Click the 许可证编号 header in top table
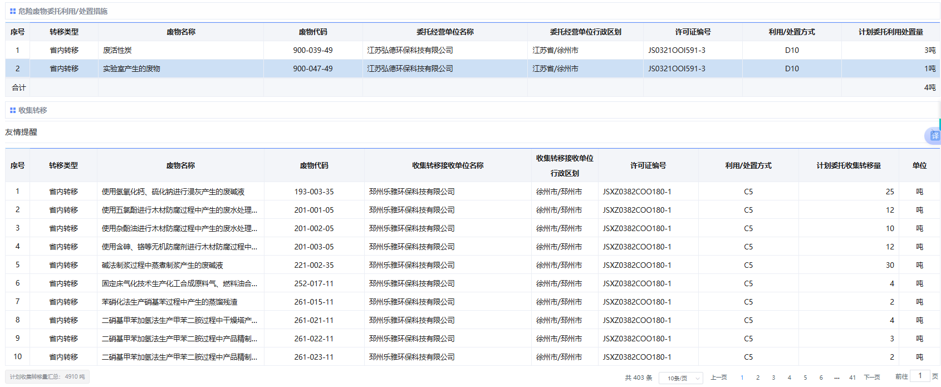Image resolution: width=941 pixels, height=387 pixels. click(692, 32)
